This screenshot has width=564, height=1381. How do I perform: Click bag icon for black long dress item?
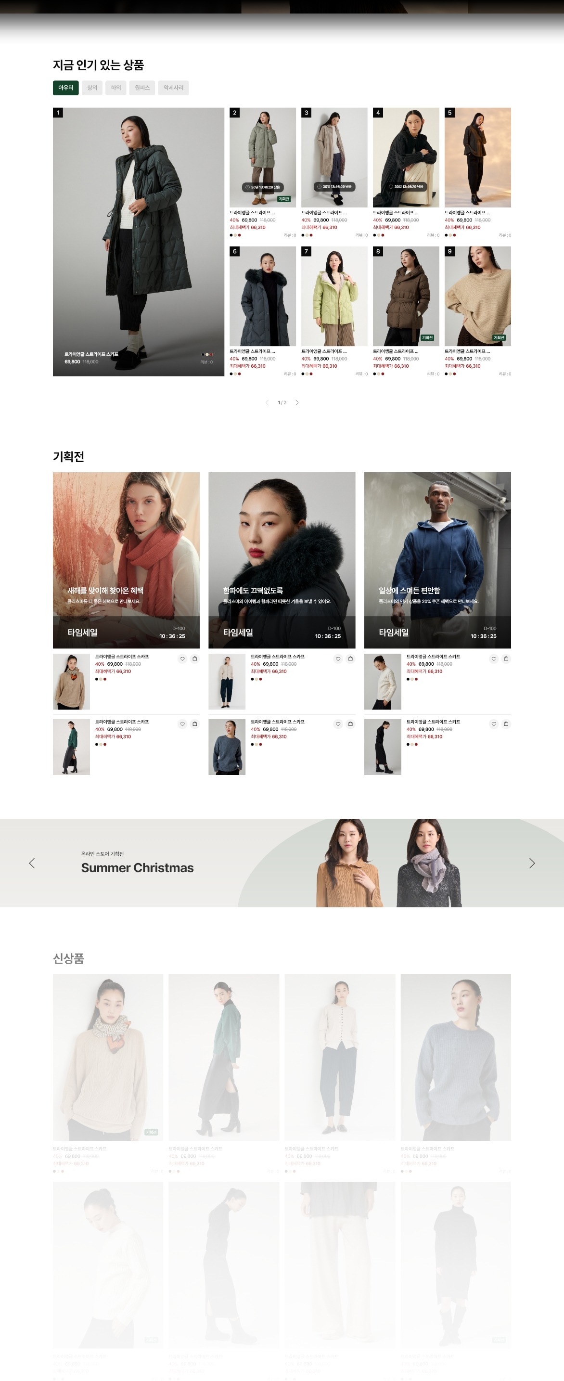[506, 724]
